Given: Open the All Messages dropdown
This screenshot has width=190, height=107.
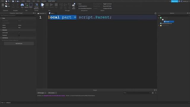Looking at the screenshot, I should coord(42,93).
